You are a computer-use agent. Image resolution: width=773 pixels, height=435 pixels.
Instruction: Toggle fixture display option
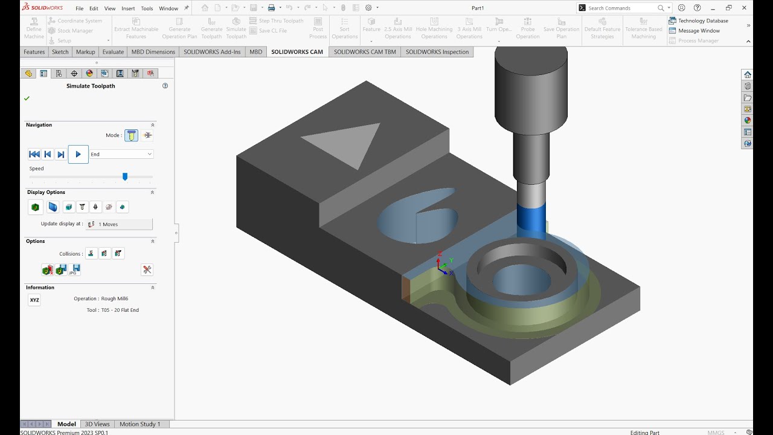pos(109,207)
